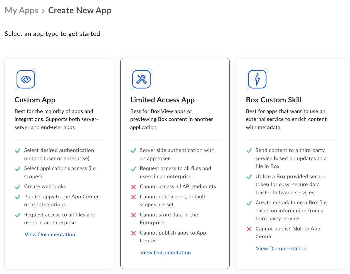Click checkmark beside 'Select application's access'

[18, 169]
